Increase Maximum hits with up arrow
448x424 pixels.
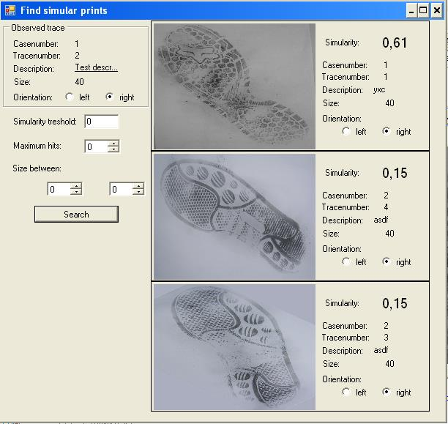(x=113, y=144)
